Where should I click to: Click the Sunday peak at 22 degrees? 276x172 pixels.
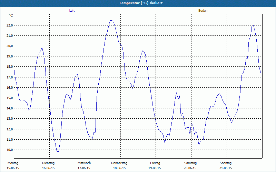coord(253,25)
